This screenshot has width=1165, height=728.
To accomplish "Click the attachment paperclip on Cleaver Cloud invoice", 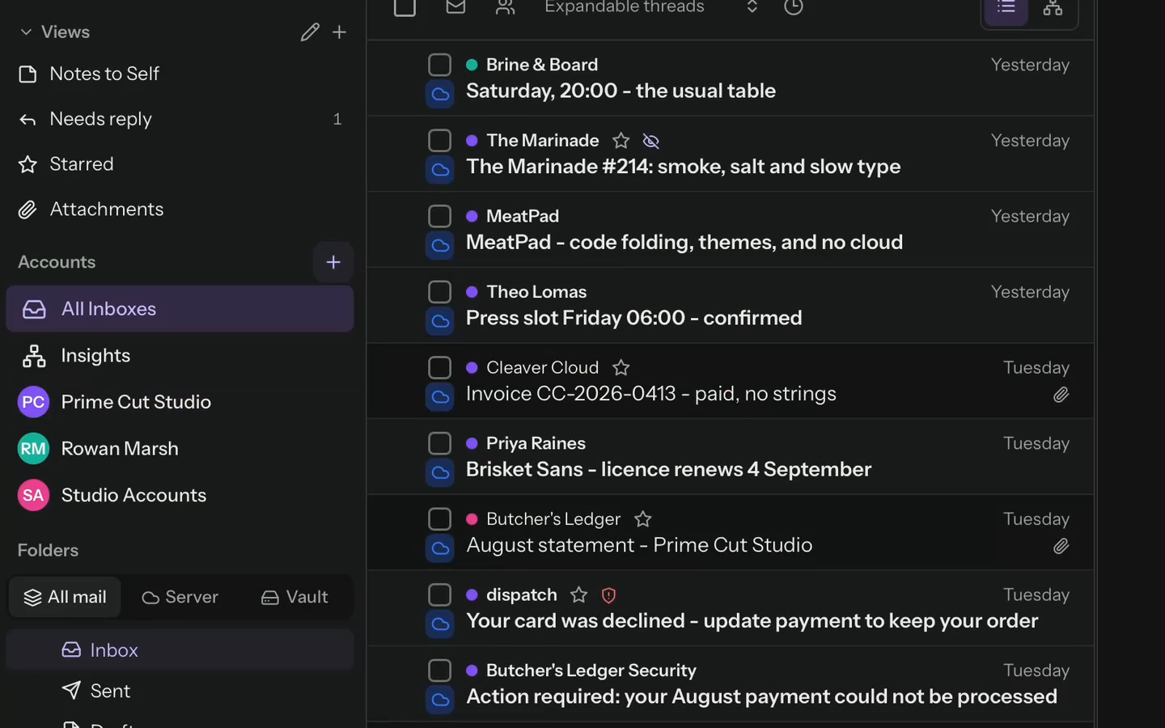I will point(1061,395).
